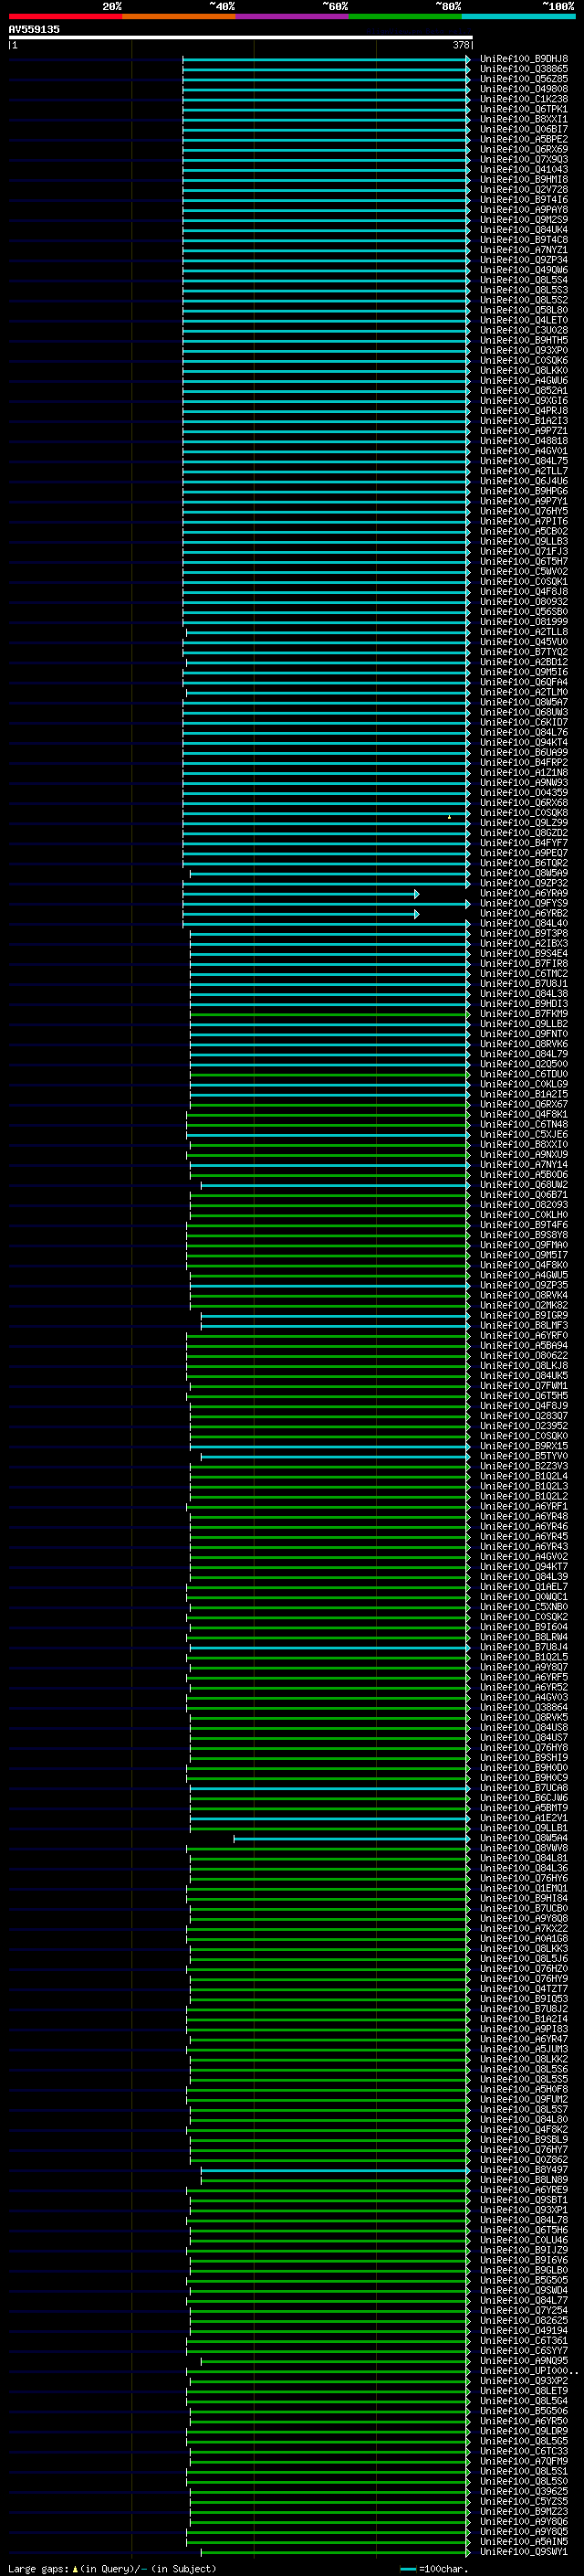The image size is (584, 2576).
Task: Click the cyan ~100% identity legend bar
Action: (518, 16)
